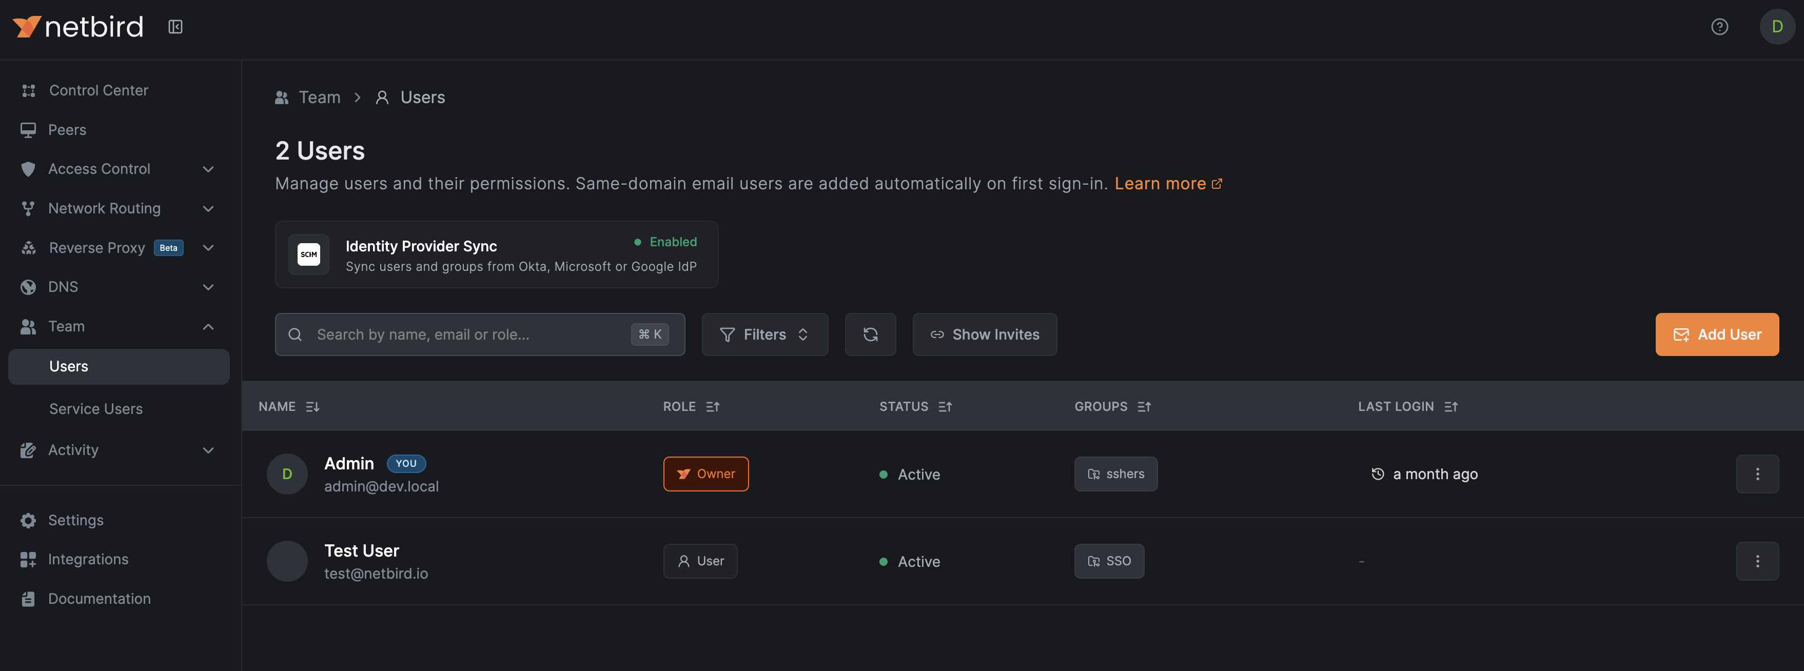
Task: Click the Access Control shield icon
Action: point(28,169)
